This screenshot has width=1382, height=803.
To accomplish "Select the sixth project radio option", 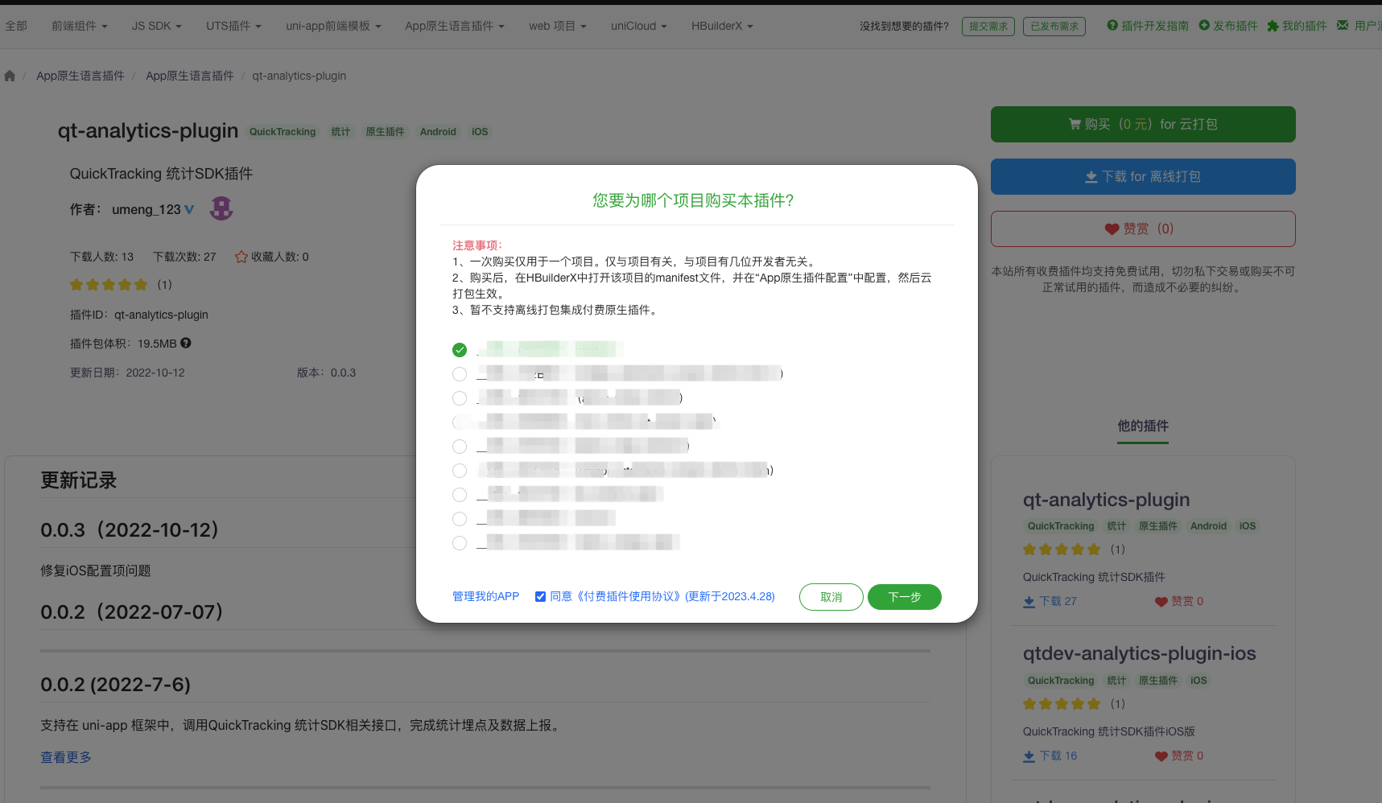I will tap(460, 471).
